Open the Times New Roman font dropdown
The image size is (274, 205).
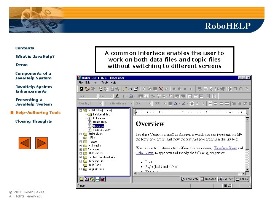131,104
